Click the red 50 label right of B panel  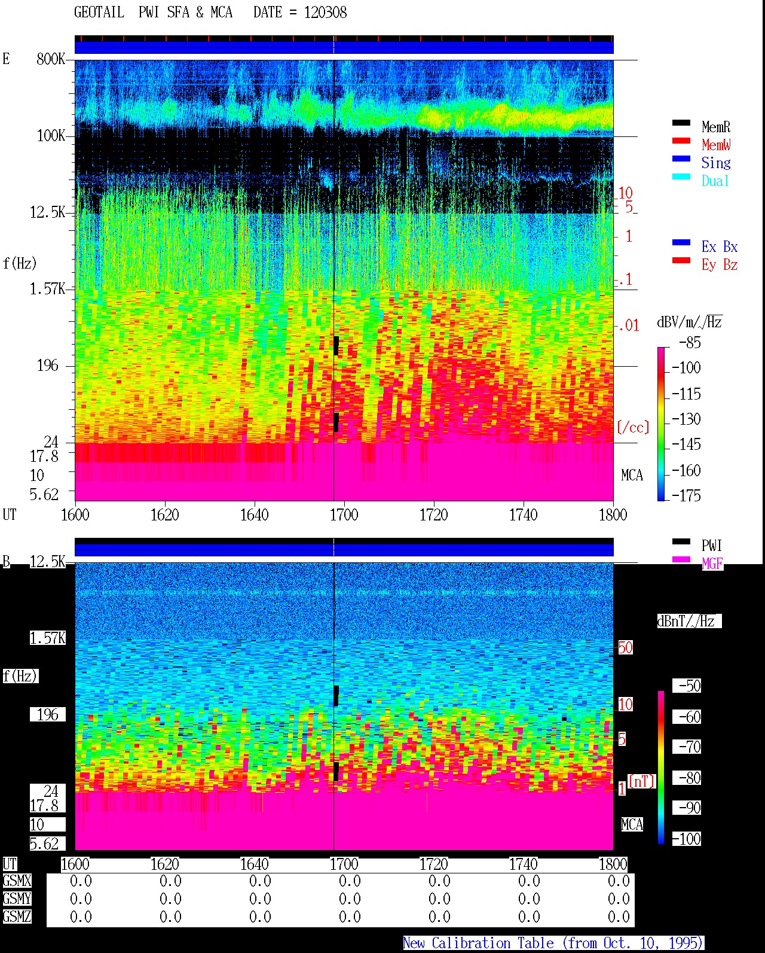pyautogui.click(x=625, y=647)
